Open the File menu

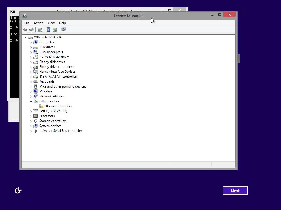[x=27, y=23]
